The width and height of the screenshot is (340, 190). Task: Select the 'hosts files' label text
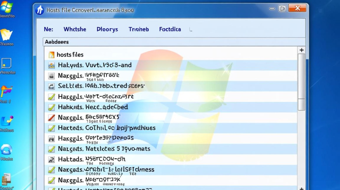point(70,55)
